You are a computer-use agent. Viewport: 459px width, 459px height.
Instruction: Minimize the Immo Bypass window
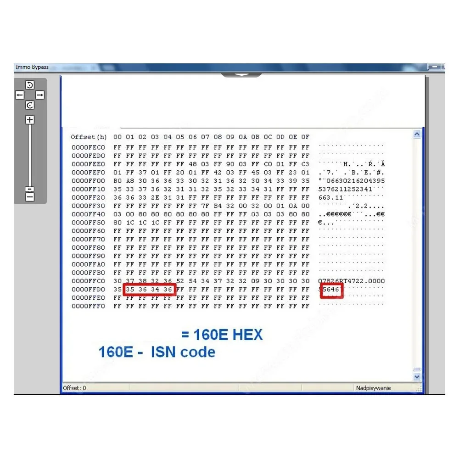pyautogui.click(x=435, y=67)
